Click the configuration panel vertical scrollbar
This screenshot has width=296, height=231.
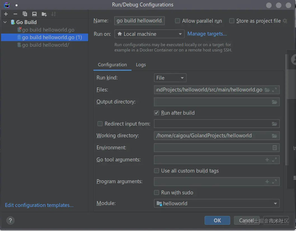[286, 109]
